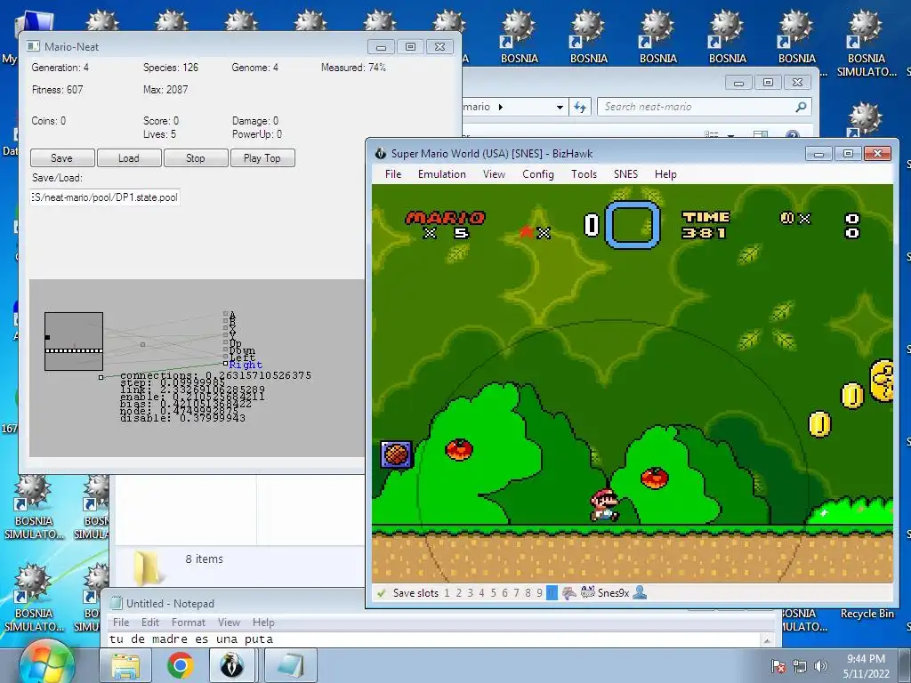Select BizHawk save slot 7
Screen dimensions: 911x683
pos(517,593)
